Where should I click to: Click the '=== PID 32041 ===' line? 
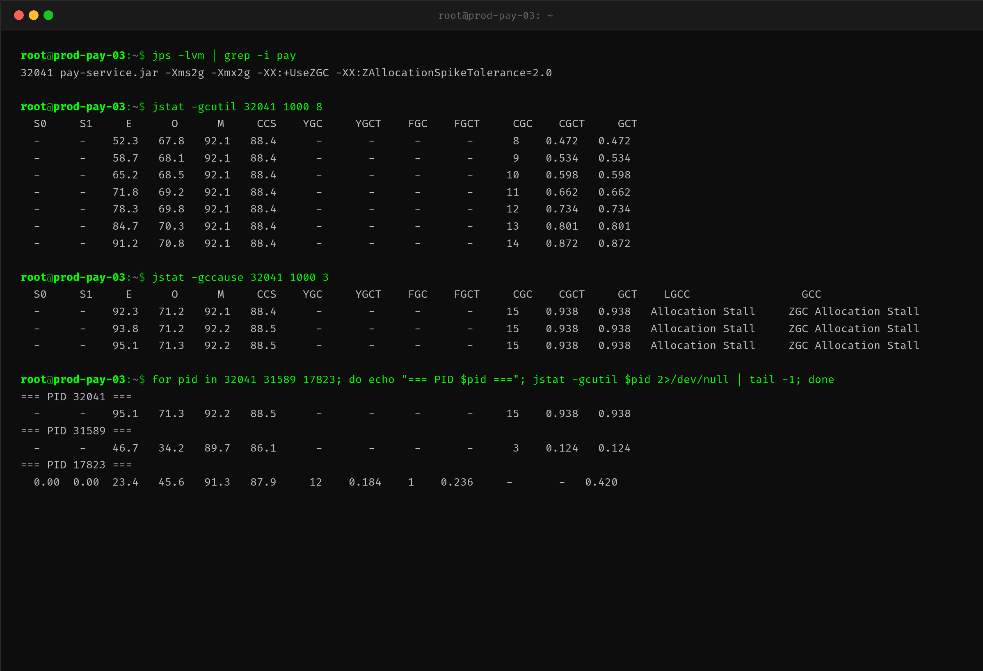tap(76, 397)
